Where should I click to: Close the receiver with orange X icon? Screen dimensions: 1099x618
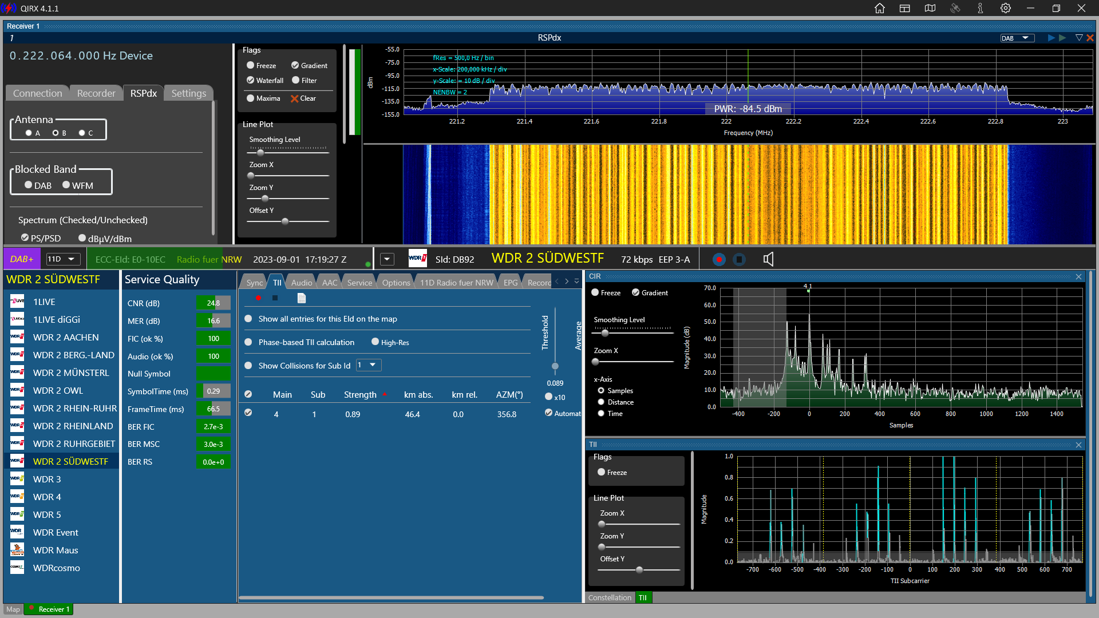pyautogui.click(x=1090, y=38)
